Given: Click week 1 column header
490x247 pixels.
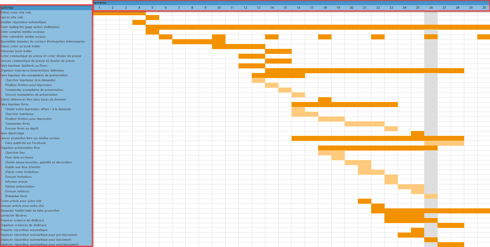Looking at the screenshot, I should [99, 8].
